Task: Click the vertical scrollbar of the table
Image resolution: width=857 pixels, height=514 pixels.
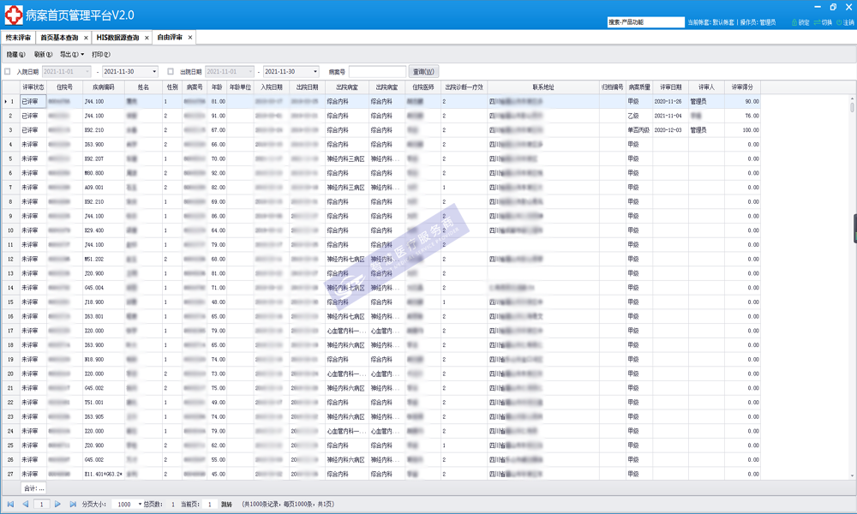Action: point(852,257)
